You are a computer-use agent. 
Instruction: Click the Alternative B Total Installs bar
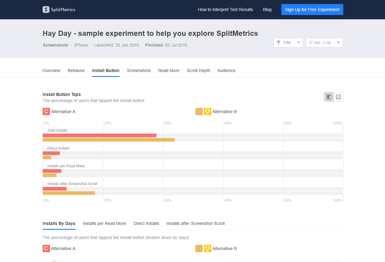109,140
